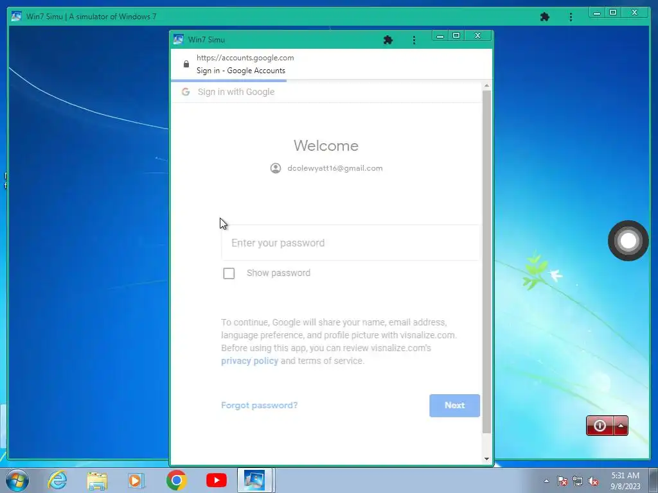This screenshot has height=493, width=658.
Task: Click the Sign in with Google header text
Action: pos(236,92)
